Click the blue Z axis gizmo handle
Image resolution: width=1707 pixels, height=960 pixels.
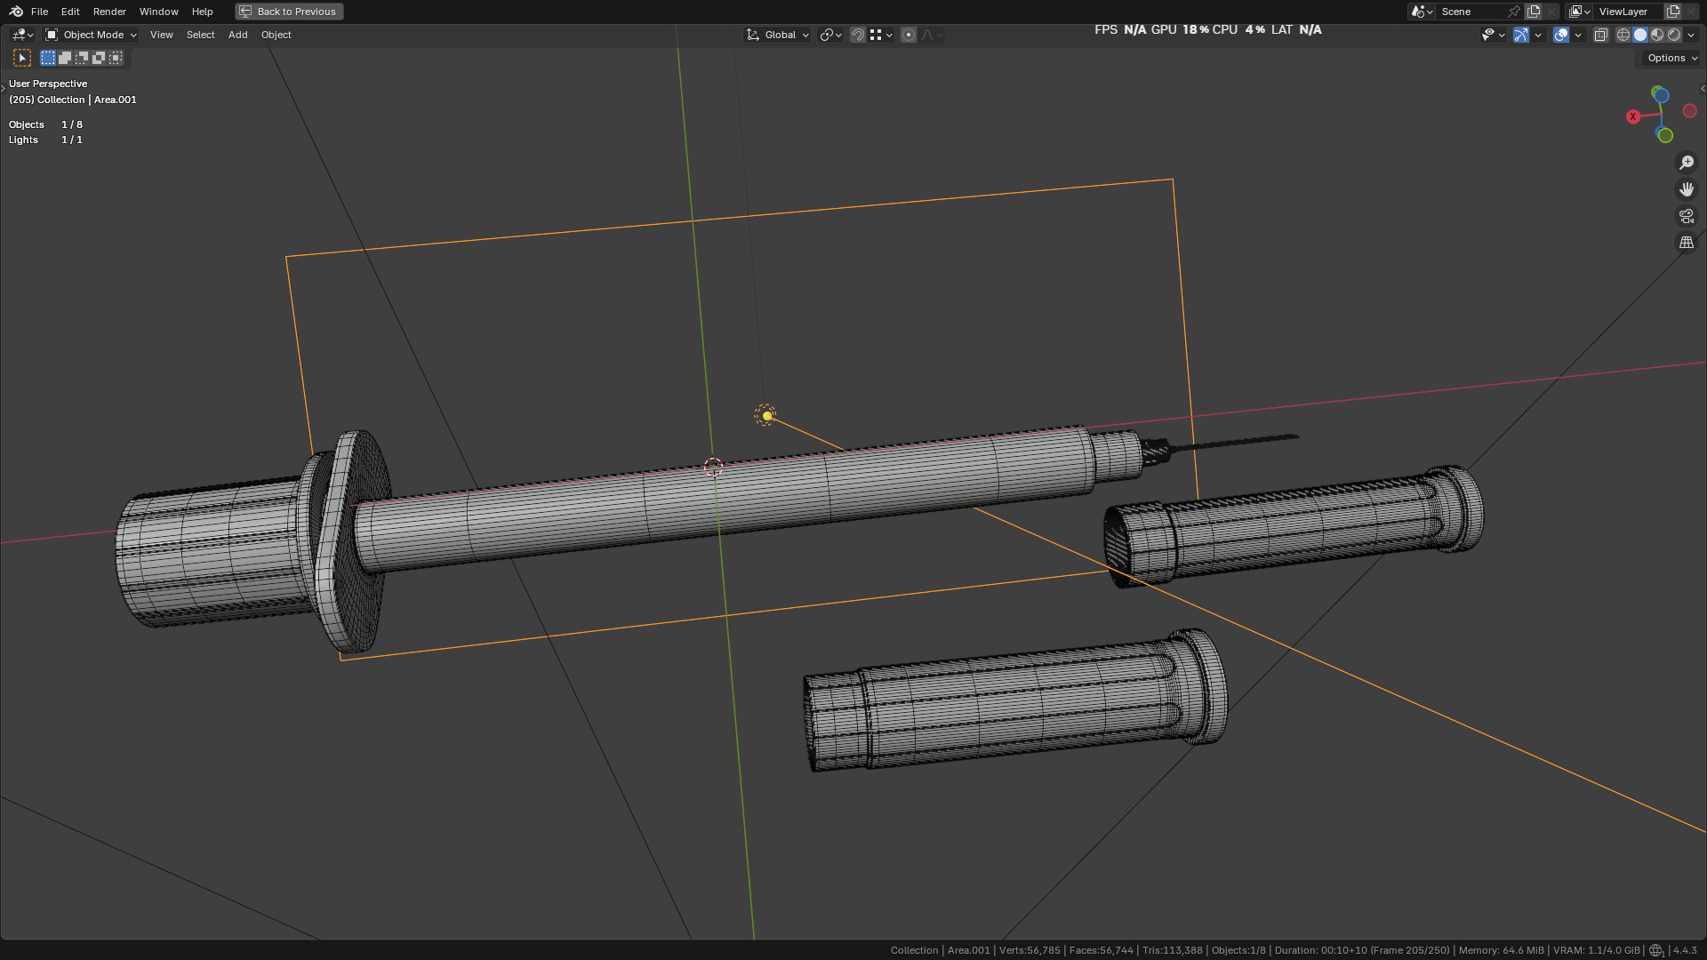pos(1661,95)
